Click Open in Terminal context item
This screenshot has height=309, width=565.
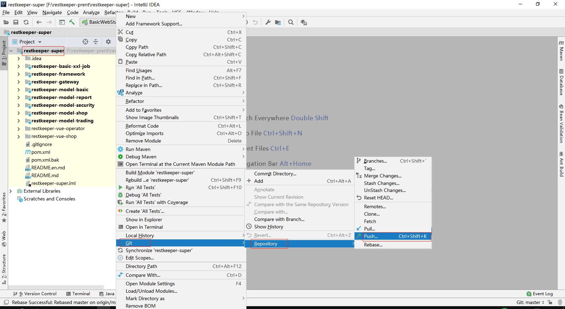tap(181, 227)
